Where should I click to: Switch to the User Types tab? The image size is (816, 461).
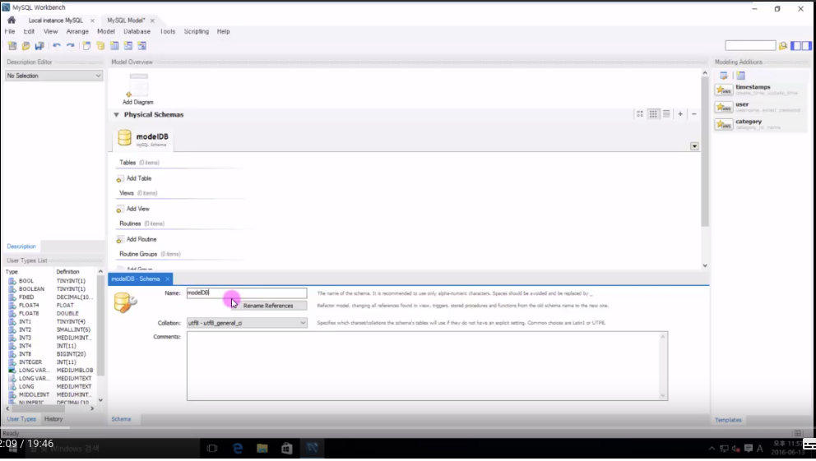21,419
